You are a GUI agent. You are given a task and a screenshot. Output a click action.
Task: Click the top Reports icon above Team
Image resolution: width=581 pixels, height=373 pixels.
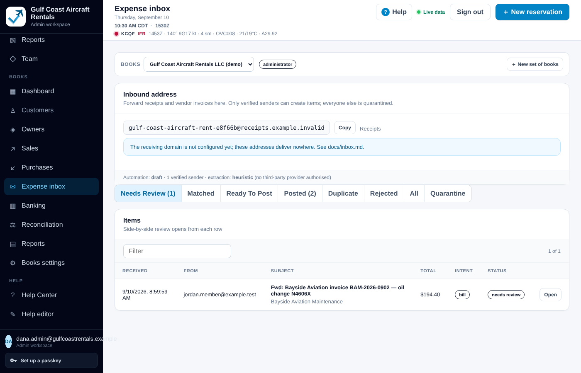(x=13, y=40)
